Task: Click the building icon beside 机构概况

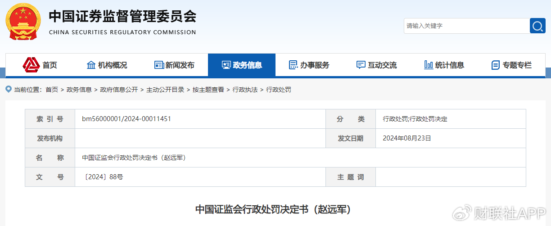Action: click(x=91, y=65)
